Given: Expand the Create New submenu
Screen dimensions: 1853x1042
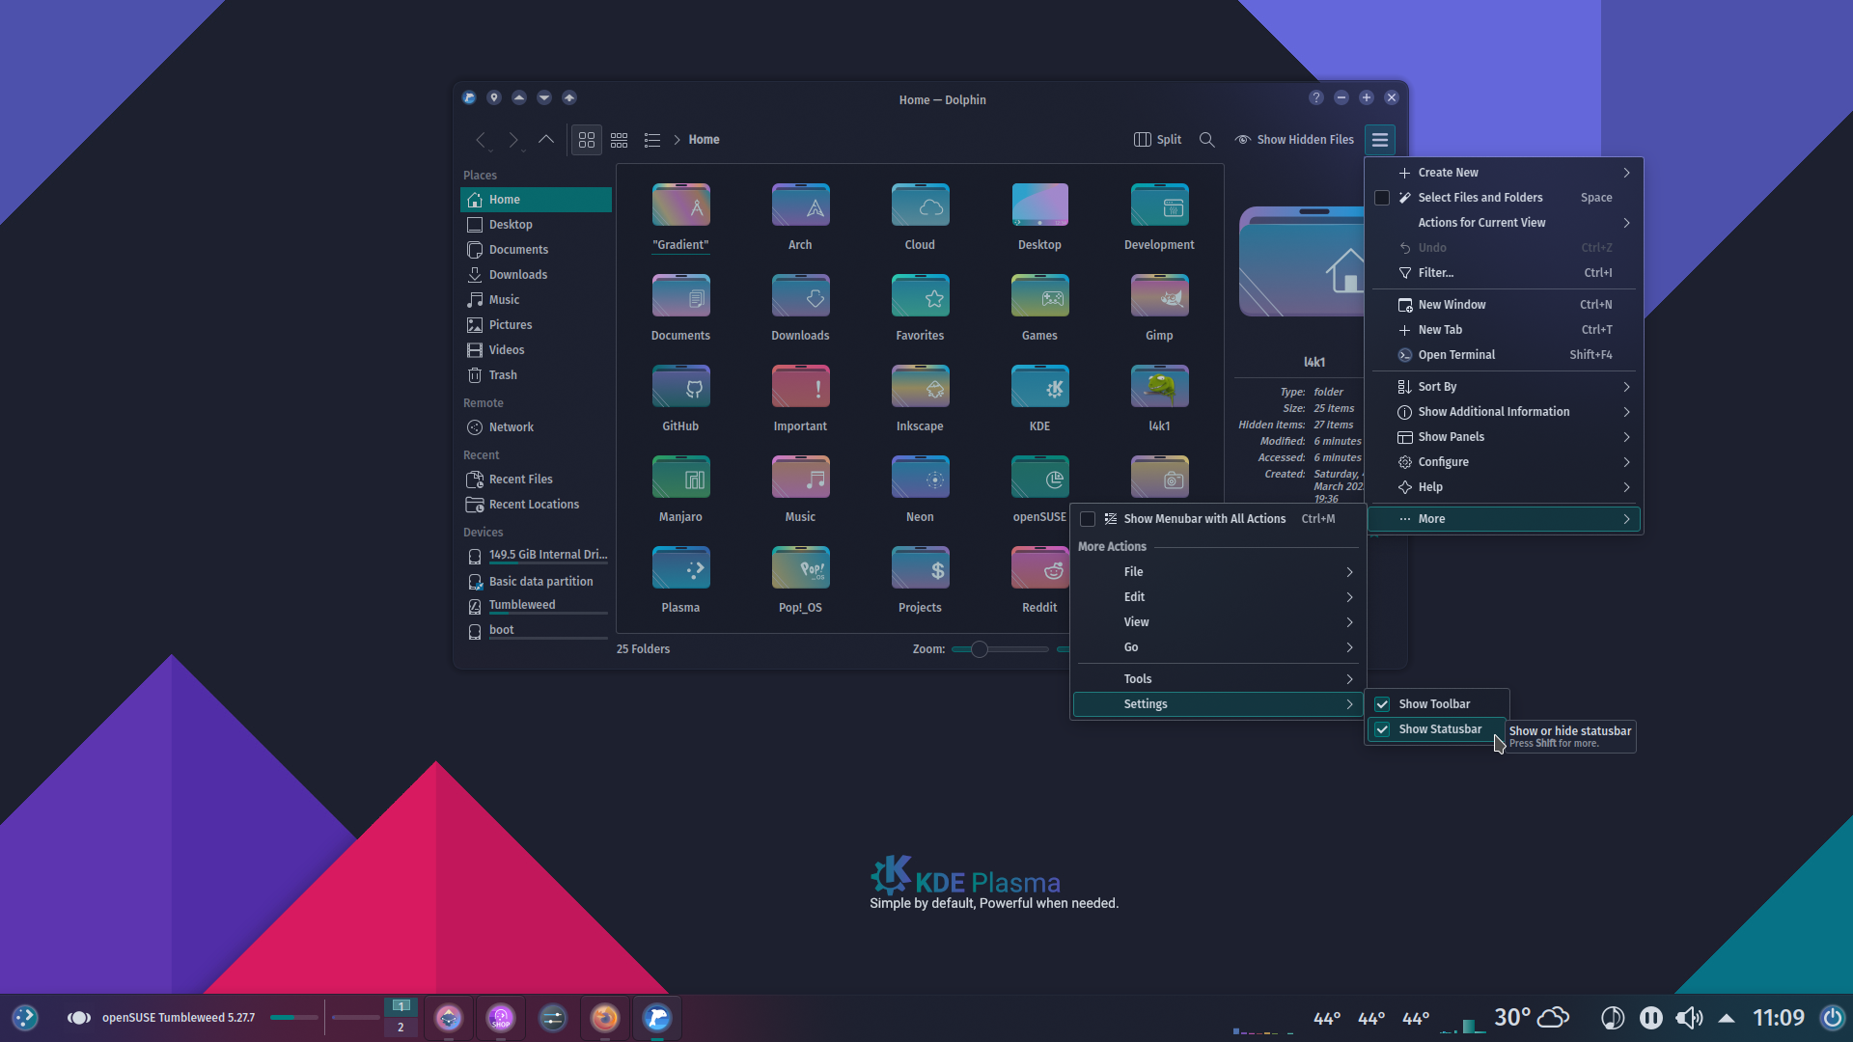Looking at the screenshot, I should click(1504, 173).
